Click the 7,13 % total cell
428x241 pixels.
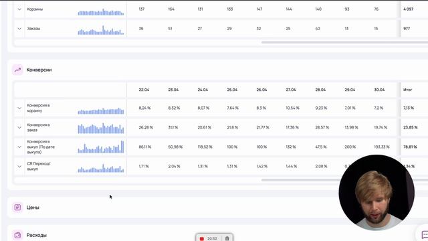coord(409,108)
